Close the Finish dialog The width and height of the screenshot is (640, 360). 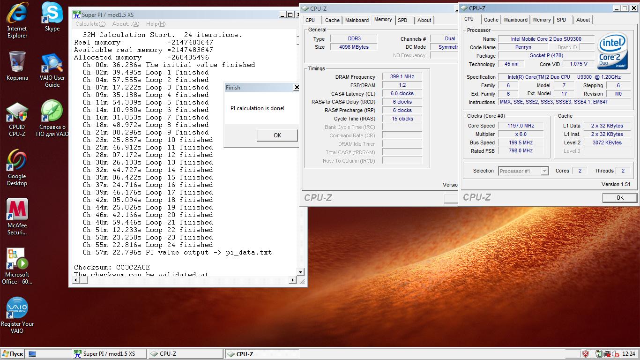(296, 88)
